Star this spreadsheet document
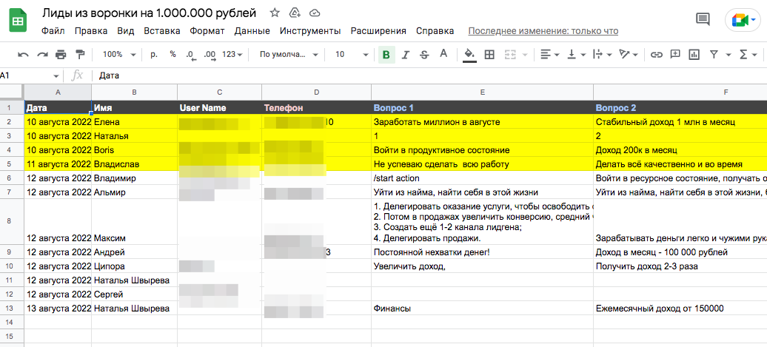This screenshot has width=767, height=347. [x=275, y=13]
